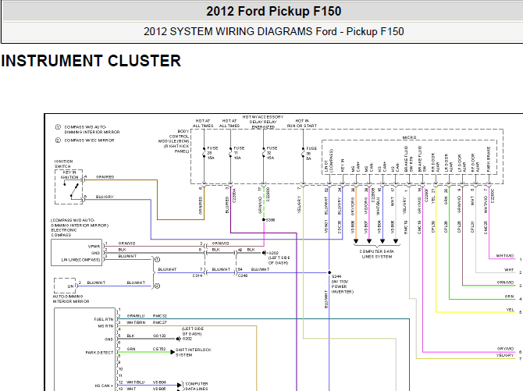The width and height of the screenshot is (523, 391).
Task: Select the 'SHIFT INTERLOCK SYSTEM' reference
Action: point(194,352)
